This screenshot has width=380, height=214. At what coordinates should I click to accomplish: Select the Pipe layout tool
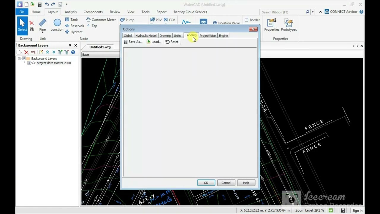[x=42, y=25]
